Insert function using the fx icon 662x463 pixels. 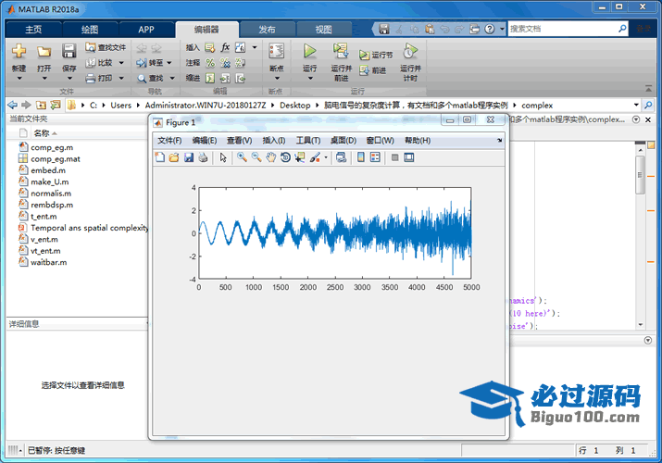click(x=225, y=47)
